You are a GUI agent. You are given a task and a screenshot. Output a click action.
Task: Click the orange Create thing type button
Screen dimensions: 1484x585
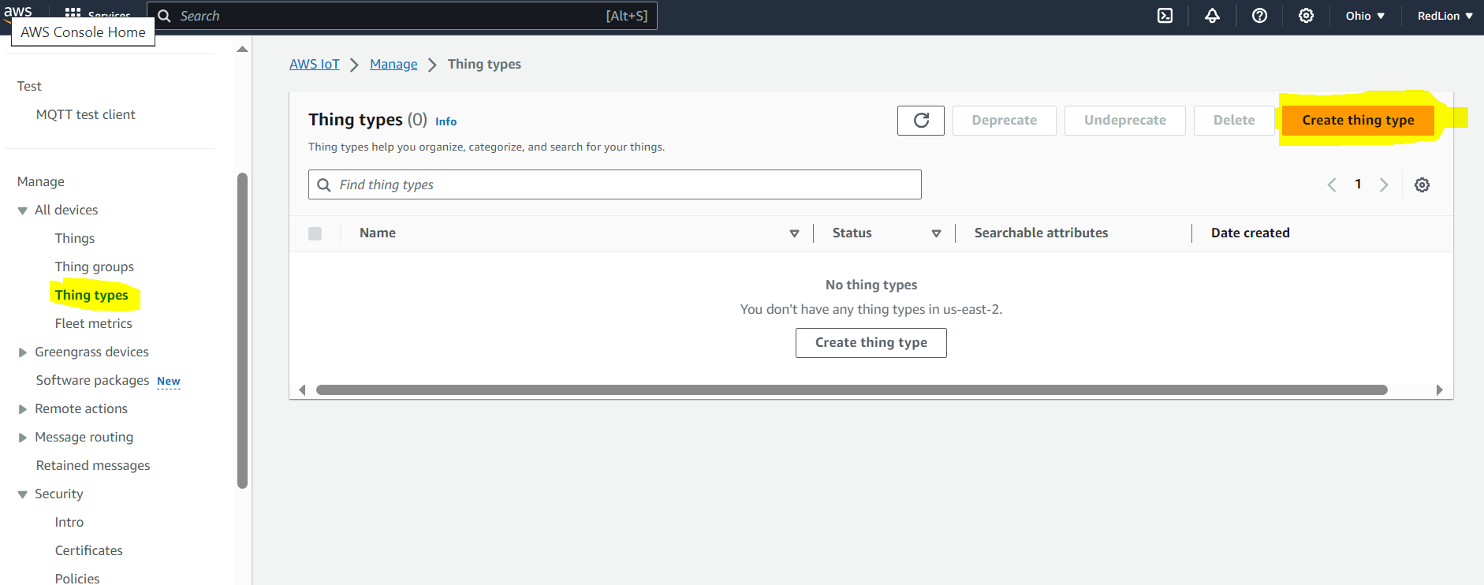pos(1358,121)
